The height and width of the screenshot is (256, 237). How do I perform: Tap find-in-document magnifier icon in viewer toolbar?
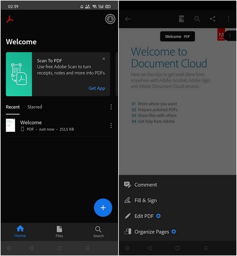[197, 19]
